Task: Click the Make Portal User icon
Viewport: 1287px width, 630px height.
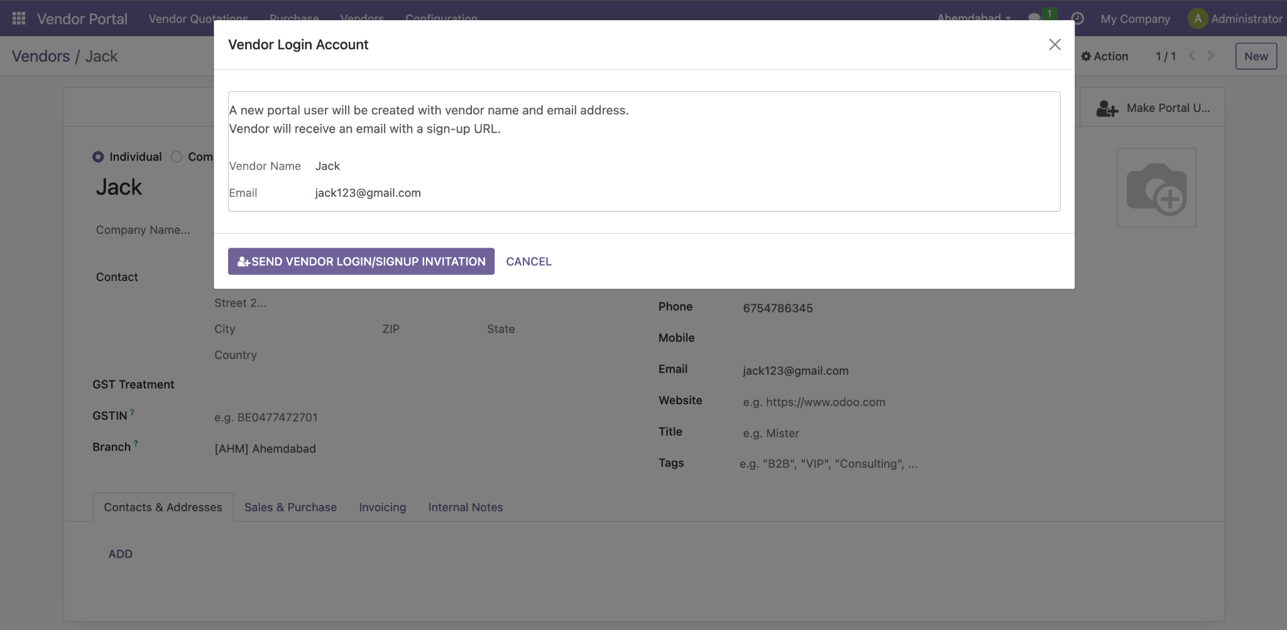Action: coord(1107,109)
